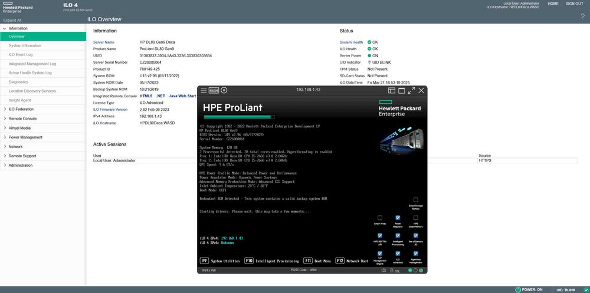Toggle the Intelligent Provisioning checkbox
Viewport: 590px width, 293px height.
pos(398,235)
